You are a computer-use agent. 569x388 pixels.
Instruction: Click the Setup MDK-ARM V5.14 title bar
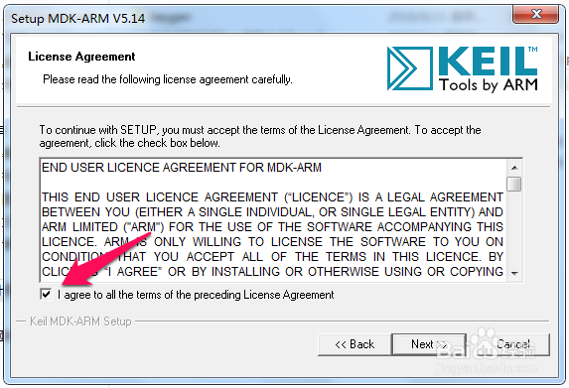254,18
